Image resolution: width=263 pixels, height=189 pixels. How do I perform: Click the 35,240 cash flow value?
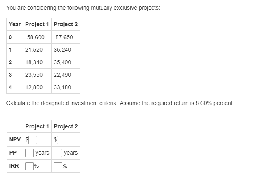(x=62, y=50)
